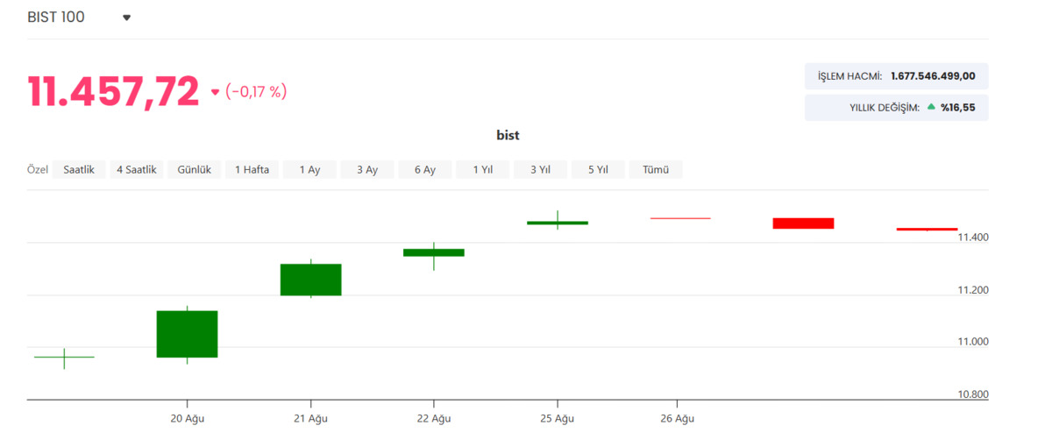Show all data with Tümü
Viewport: 1052px width, 440px height.
tap(656, 170)
